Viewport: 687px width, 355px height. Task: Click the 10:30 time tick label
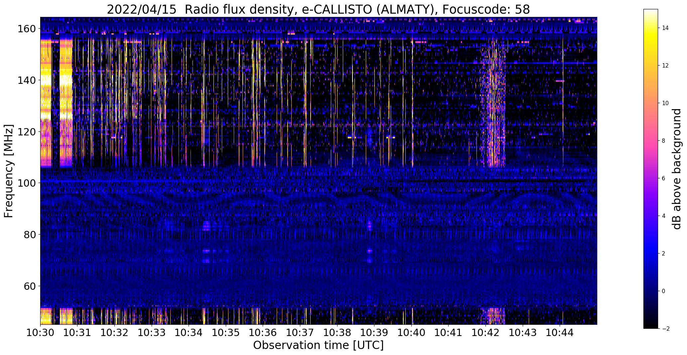point(41,332)
